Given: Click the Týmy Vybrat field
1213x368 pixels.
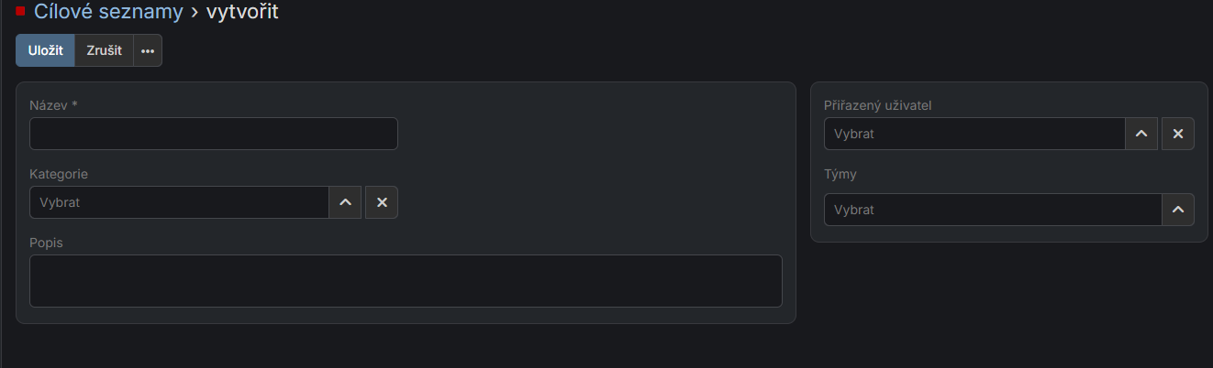Looking at the screenshot, I should (993, 210).
